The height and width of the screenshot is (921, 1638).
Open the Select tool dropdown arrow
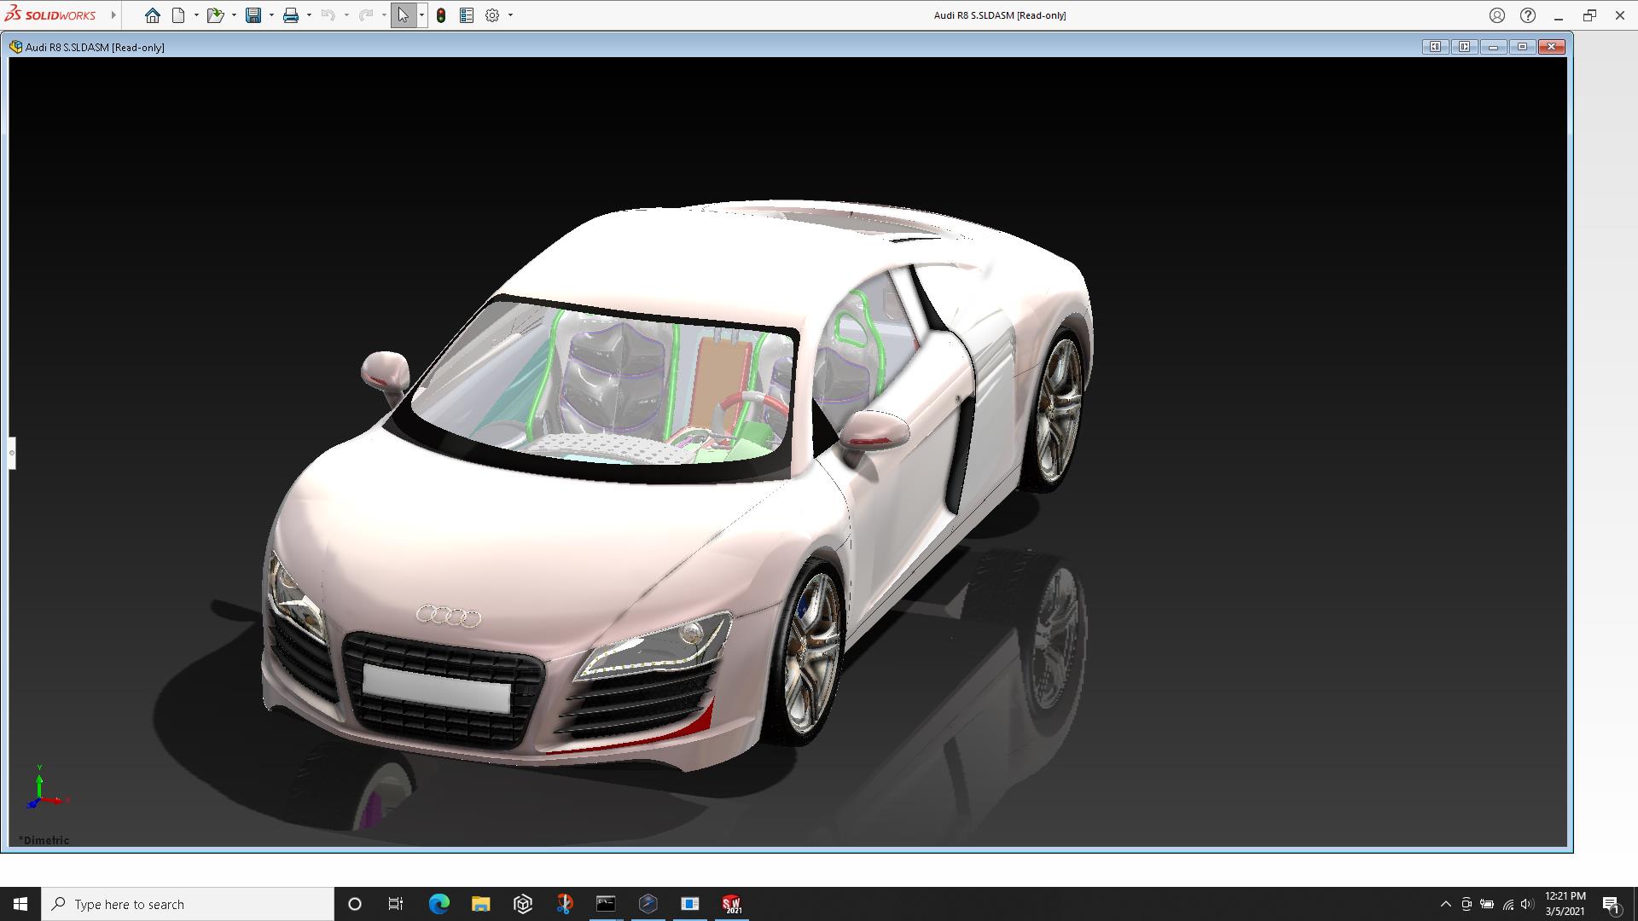(421, 15)
